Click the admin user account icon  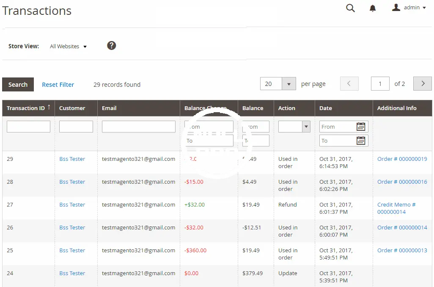coord(396,8)
